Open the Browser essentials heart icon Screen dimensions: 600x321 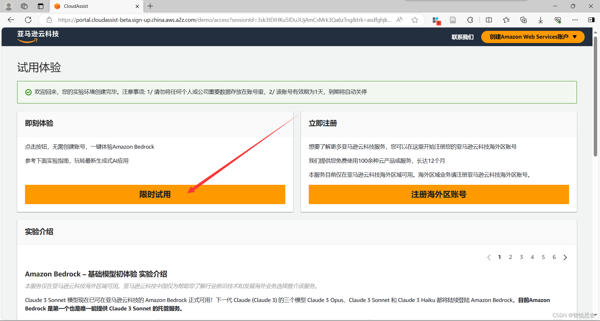[558, 20]
